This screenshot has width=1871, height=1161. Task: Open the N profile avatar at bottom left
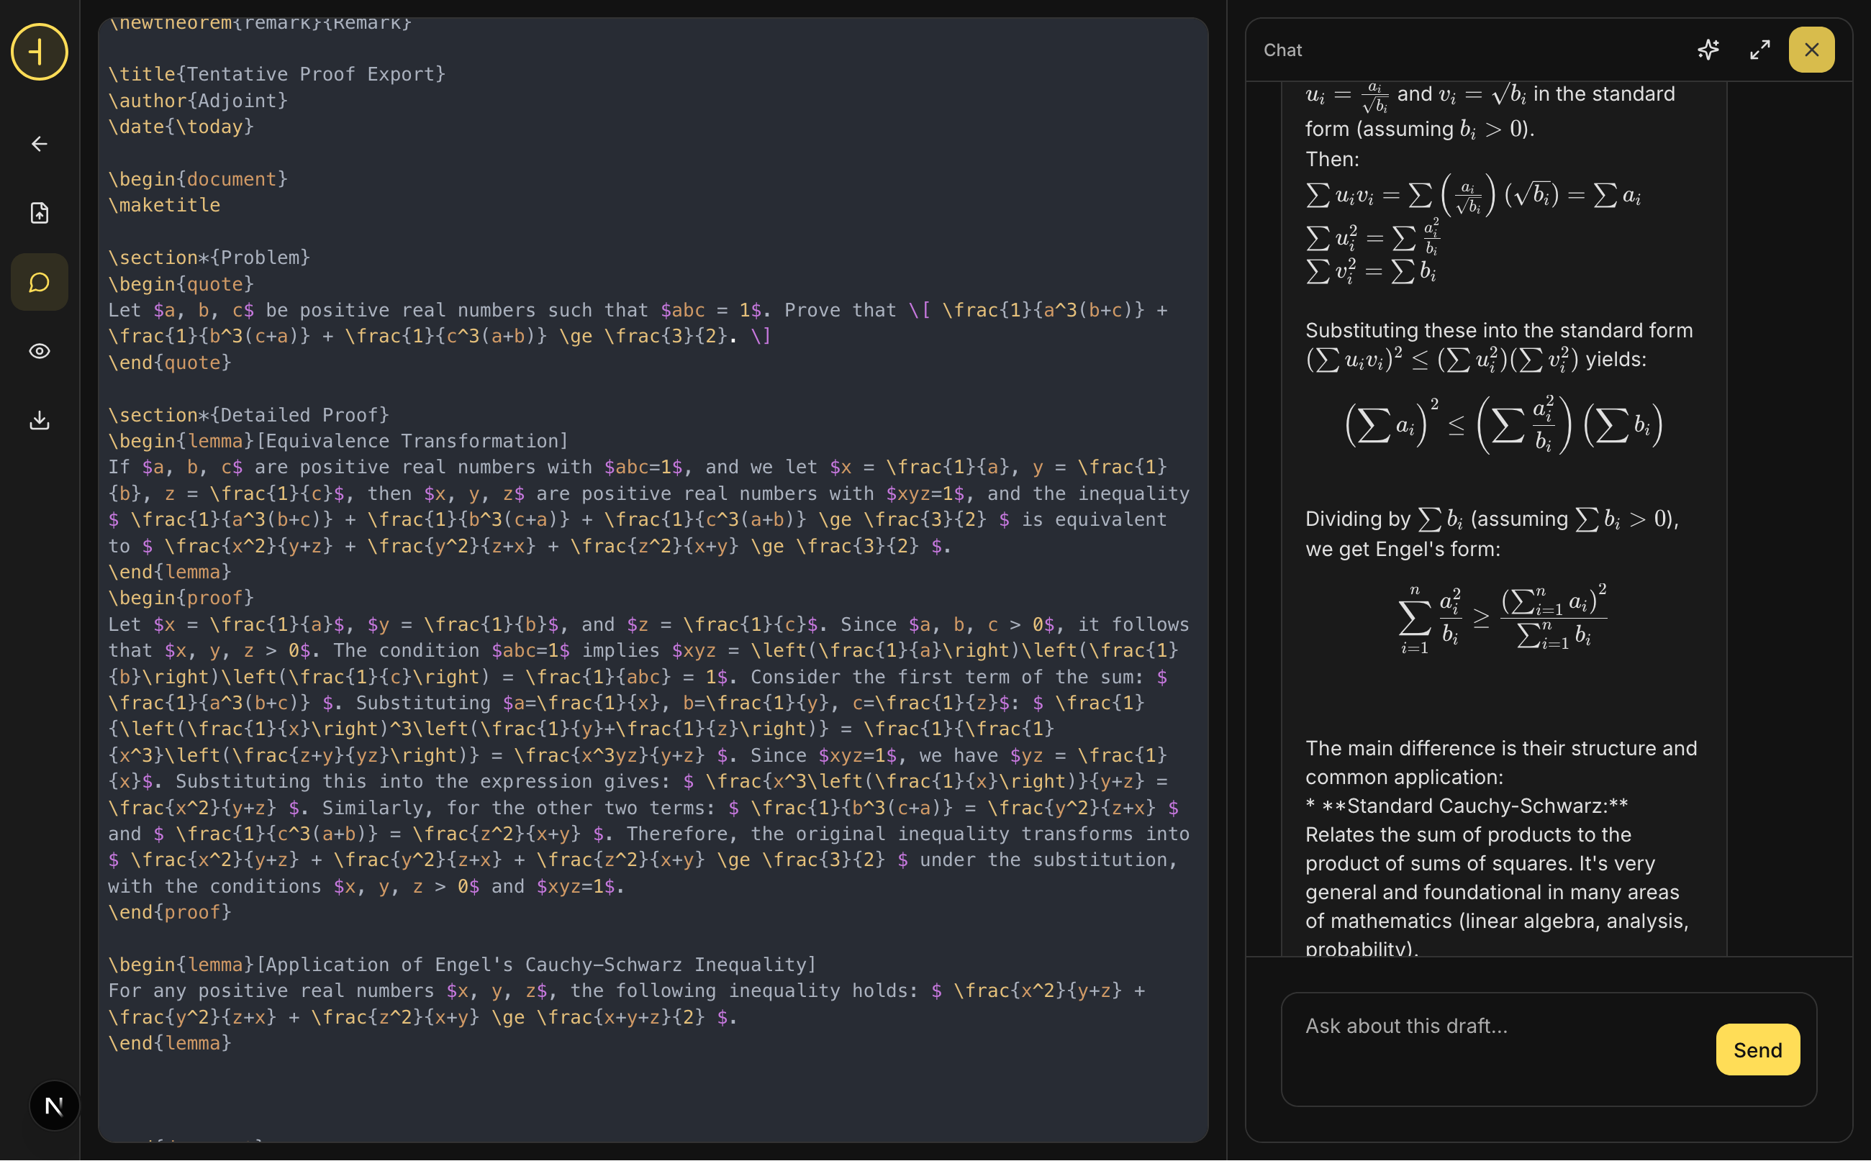pyautogui.click(x=53, y=1106)
